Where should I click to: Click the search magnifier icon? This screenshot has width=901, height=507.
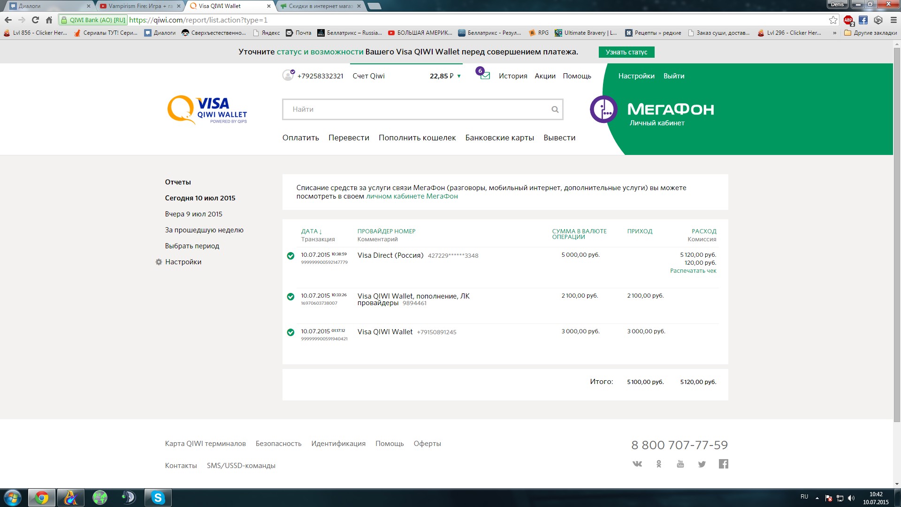click(x=555, y=109)
